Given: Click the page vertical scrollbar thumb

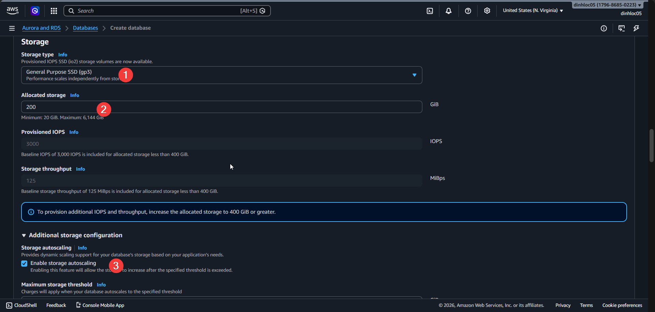Looking at the screenshot, I should [652, 145].
